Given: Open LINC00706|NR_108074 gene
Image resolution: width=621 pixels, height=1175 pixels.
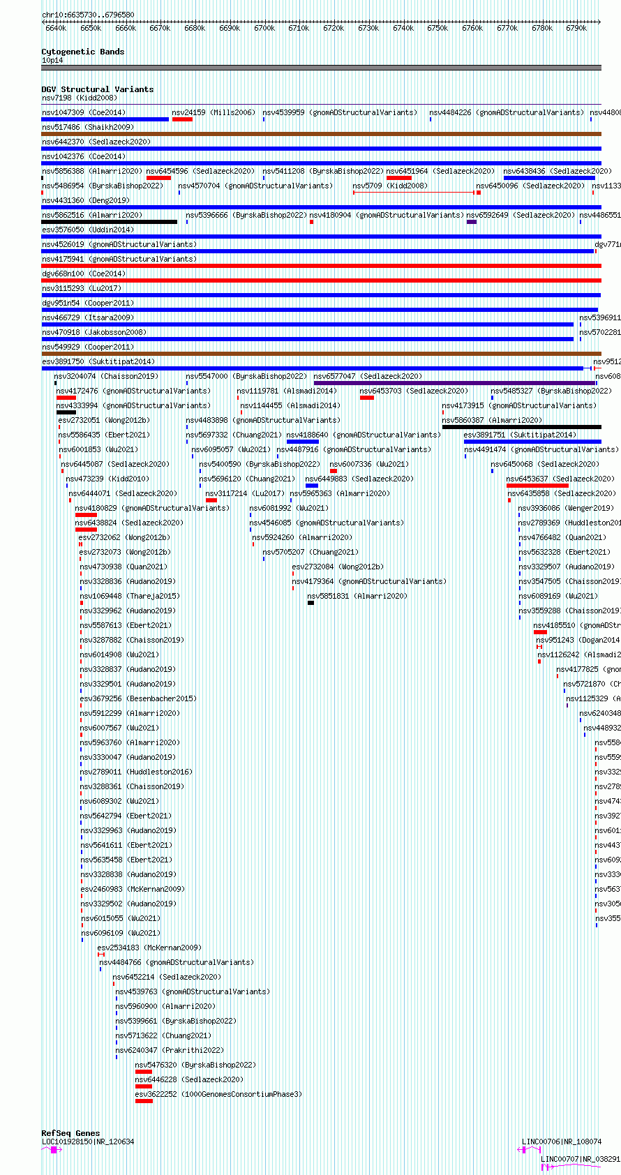Looking at the screenshot, I should tap(562, 1142).
